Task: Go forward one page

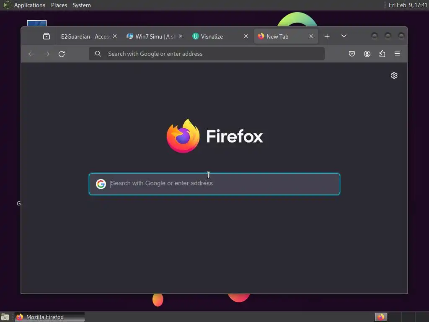Action: [x=47, y=54]
